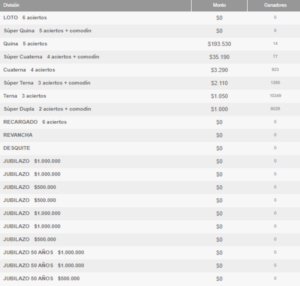Click the $0 amount in RECARGADO row
The height and width of the screenshot is (286, 300).
coord(219,122)
